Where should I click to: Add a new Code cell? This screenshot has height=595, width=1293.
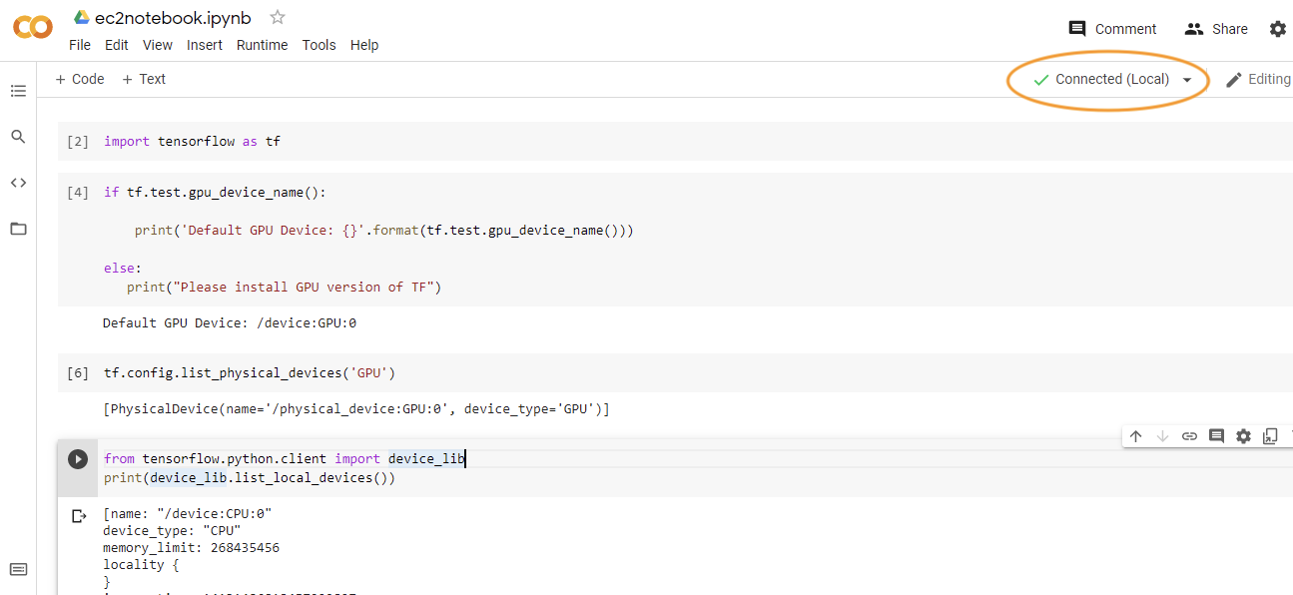point(80,79)
